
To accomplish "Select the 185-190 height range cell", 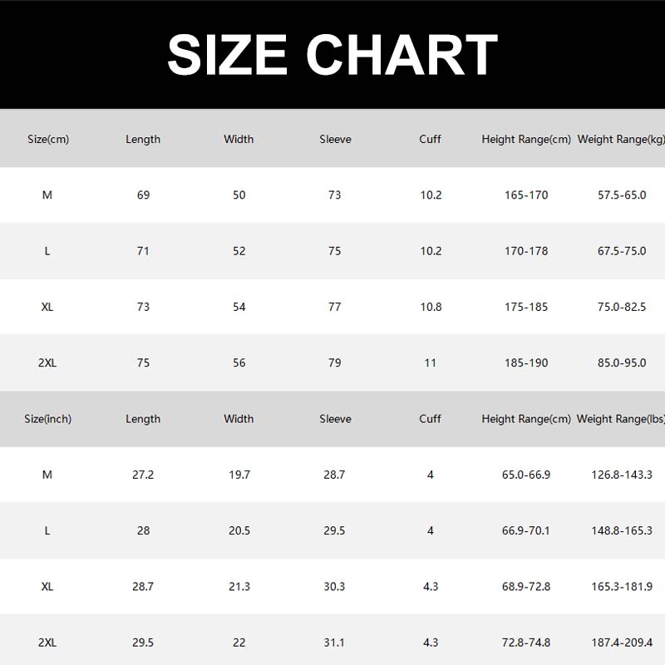I will tap(526, 362).
